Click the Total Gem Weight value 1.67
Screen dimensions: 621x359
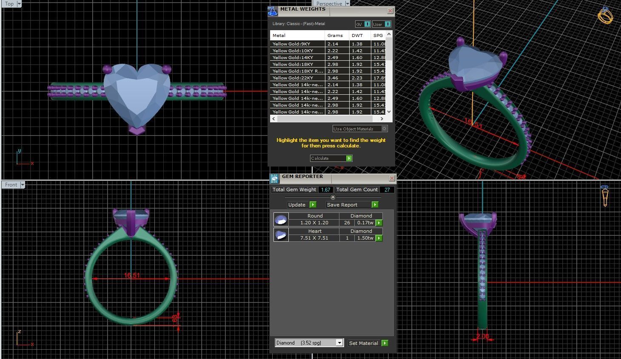326,190
